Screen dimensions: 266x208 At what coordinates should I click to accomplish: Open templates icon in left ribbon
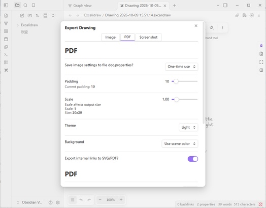6,47
